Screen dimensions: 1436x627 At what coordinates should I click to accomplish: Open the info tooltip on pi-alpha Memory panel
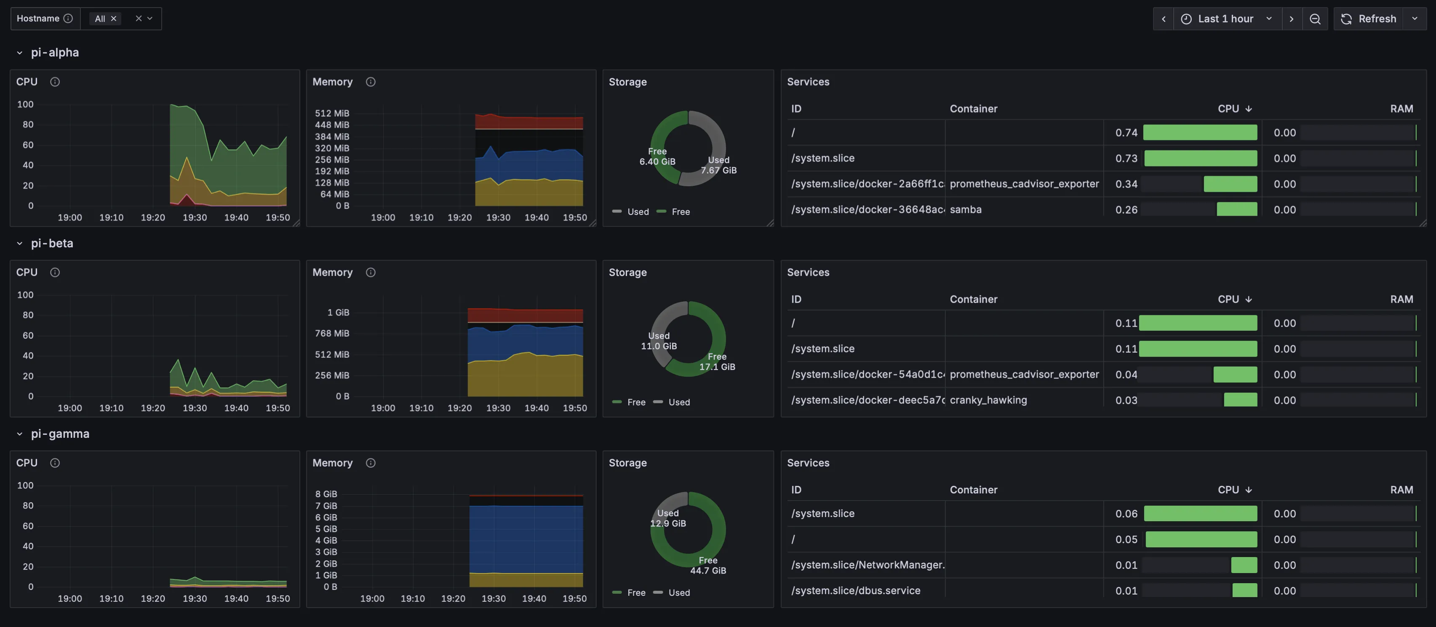point(371,81)
